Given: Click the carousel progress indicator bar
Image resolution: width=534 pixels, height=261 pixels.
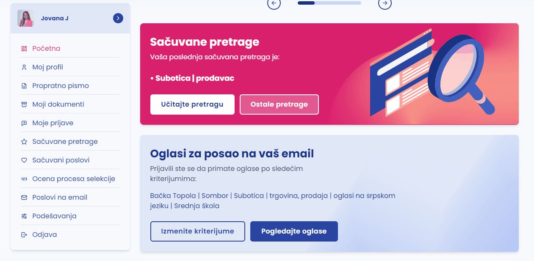Looking at the screenshot, I should (329, 3).
